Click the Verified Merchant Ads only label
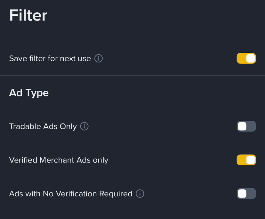265x219 pixels. (x=59, y=160)
